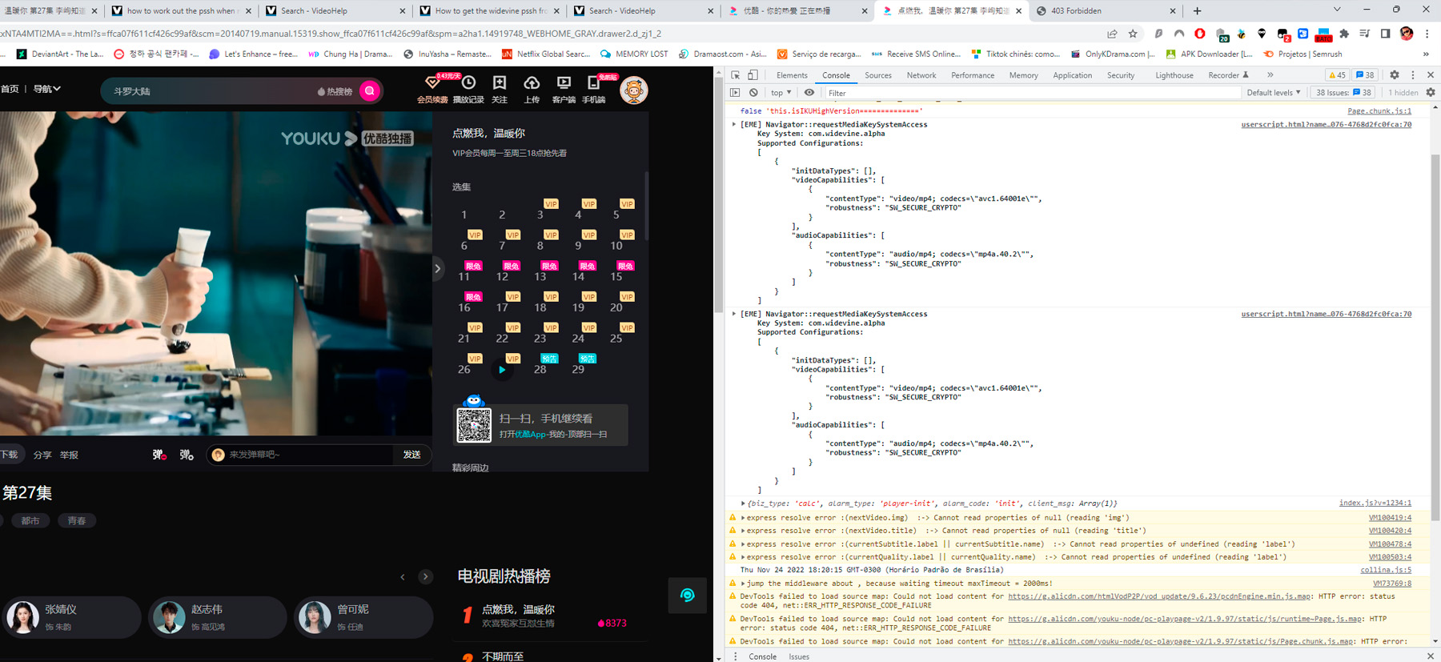The height and width of the screenshot is (662, 1441).
Task: Open console settings gear
Action: [1431, 93]
